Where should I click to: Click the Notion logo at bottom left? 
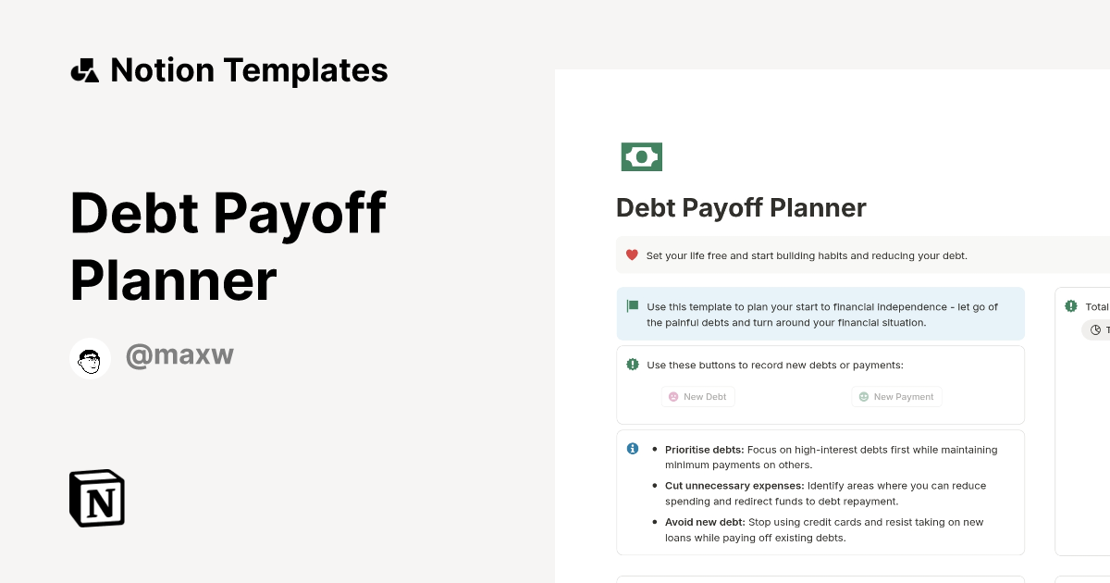pyautogui.click(x=96, y=498)
